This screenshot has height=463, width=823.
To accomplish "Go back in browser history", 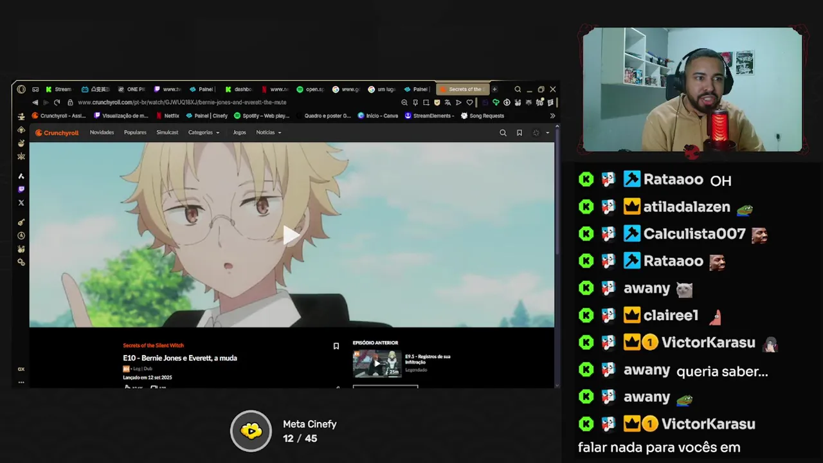I will [35, 102].
